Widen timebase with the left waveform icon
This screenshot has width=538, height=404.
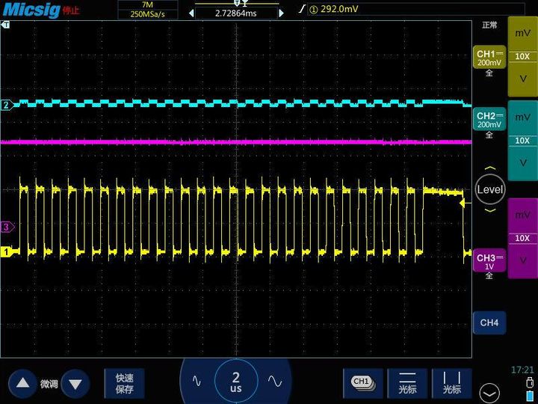[197, 382]
